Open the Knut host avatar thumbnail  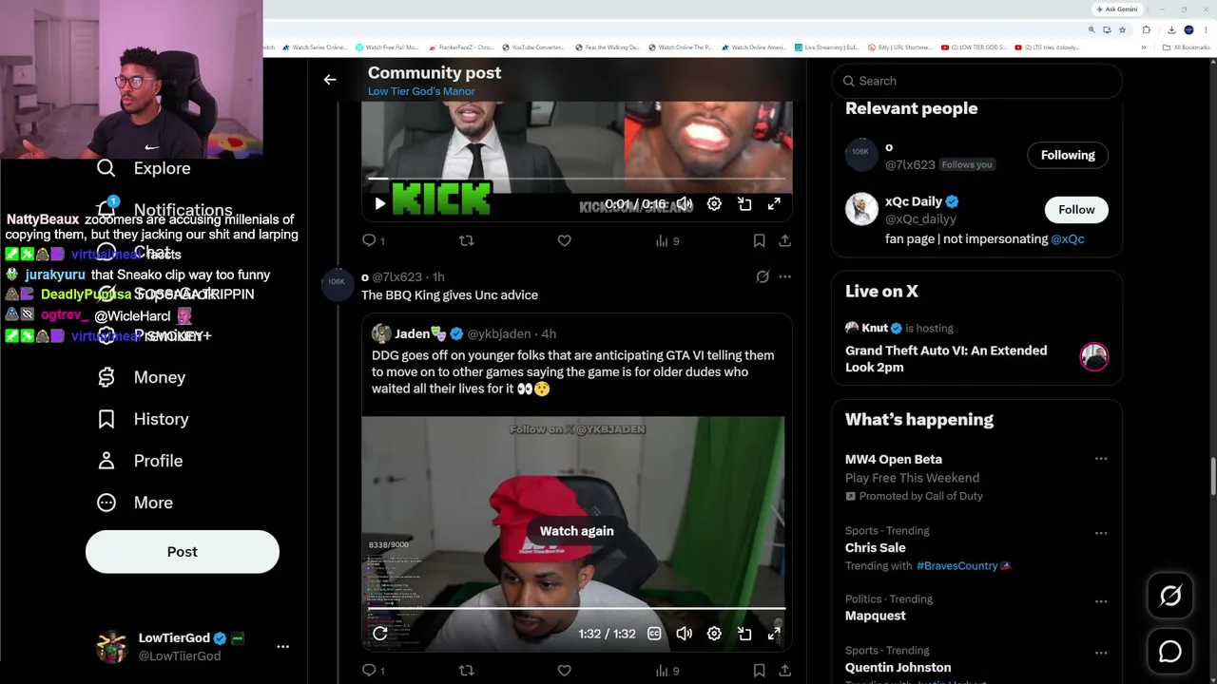click(x=1094, y=356)
